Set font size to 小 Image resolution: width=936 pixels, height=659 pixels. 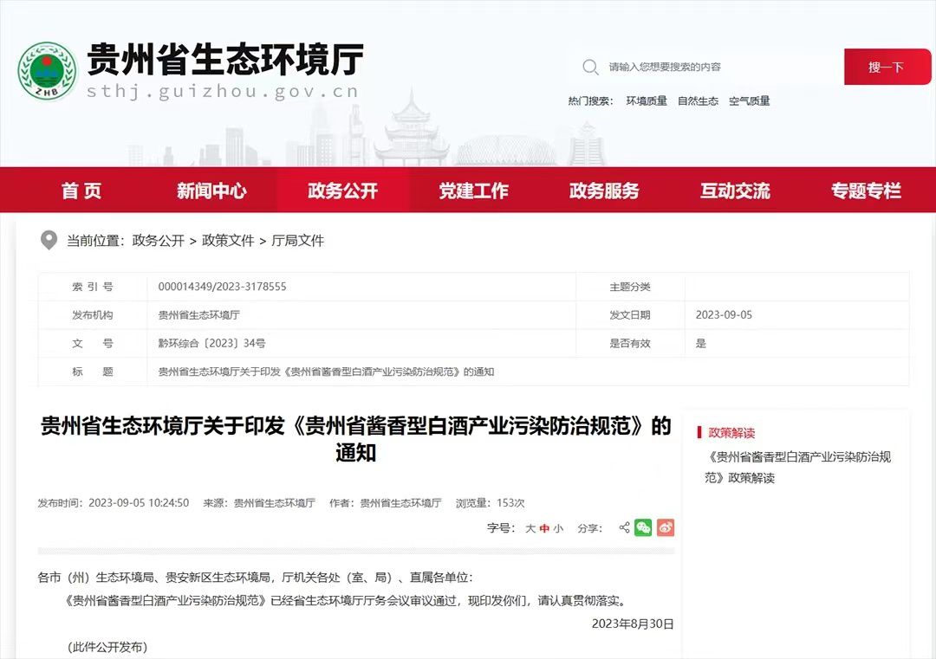point(558,528)
